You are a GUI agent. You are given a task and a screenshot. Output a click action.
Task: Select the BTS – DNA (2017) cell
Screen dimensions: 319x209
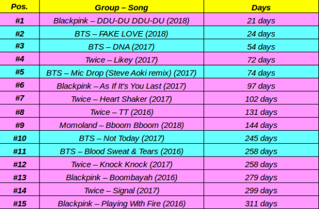pos(121,46)
